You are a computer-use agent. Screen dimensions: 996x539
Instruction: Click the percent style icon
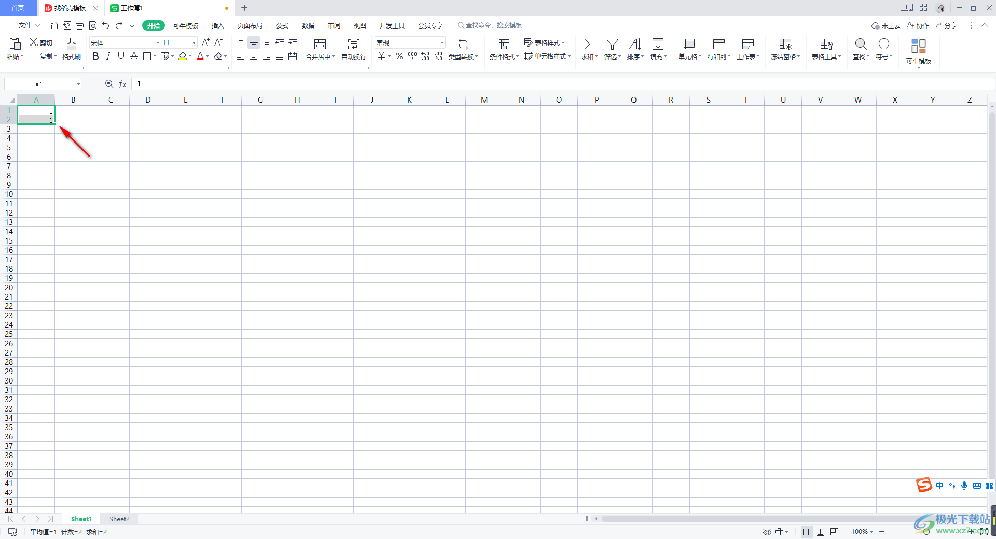point(399,56)
